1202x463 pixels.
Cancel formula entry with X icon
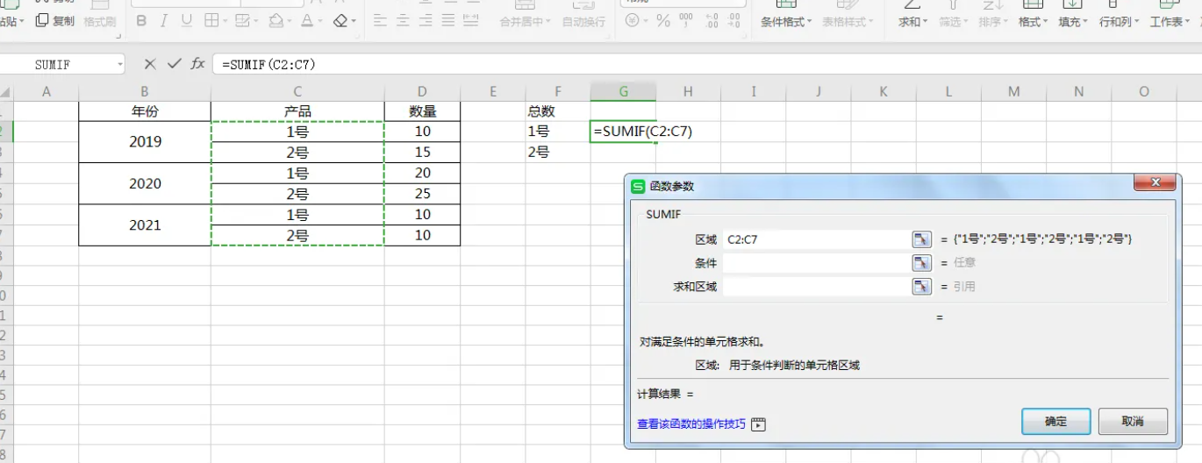[x=150, y=64]
